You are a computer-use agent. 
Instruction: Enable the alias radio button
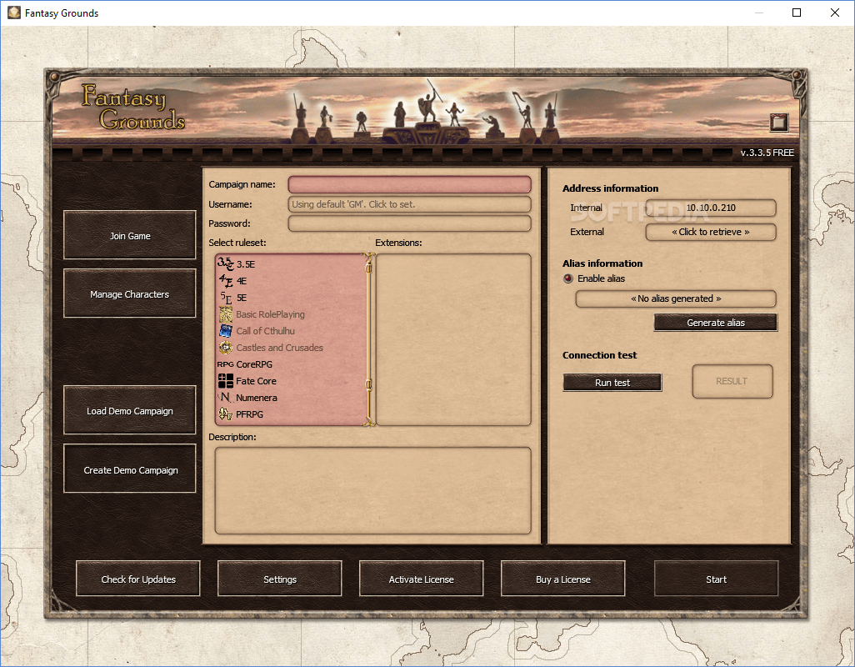tap(568, 278)
